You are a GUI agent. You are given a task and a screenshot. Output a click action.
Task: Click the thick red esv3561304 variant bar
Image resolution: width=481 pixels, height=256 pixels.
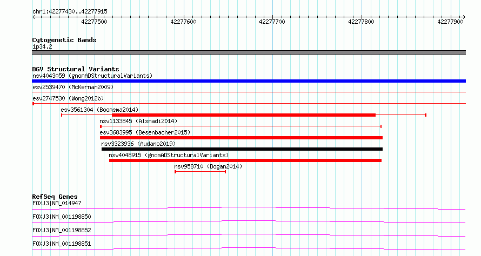244,115
